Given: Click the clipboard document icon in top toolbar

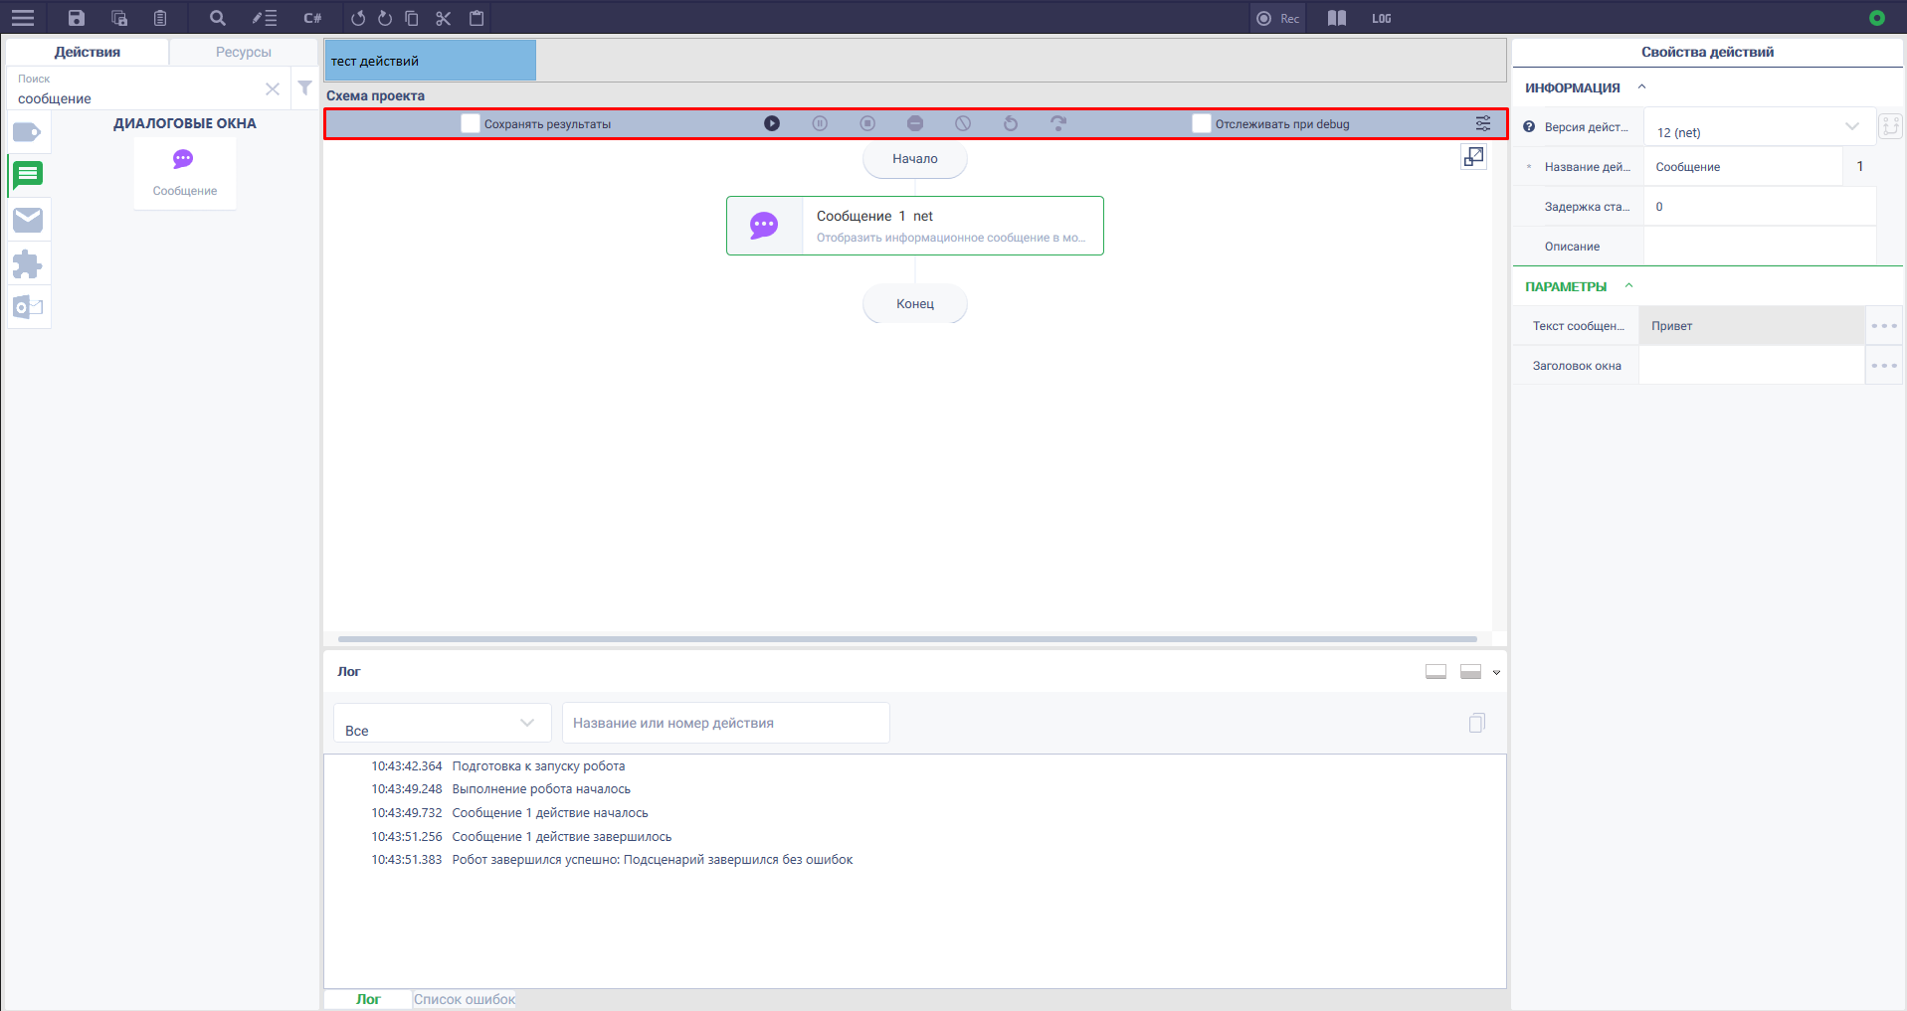Looking at the screenshot, I should point(160,18).
